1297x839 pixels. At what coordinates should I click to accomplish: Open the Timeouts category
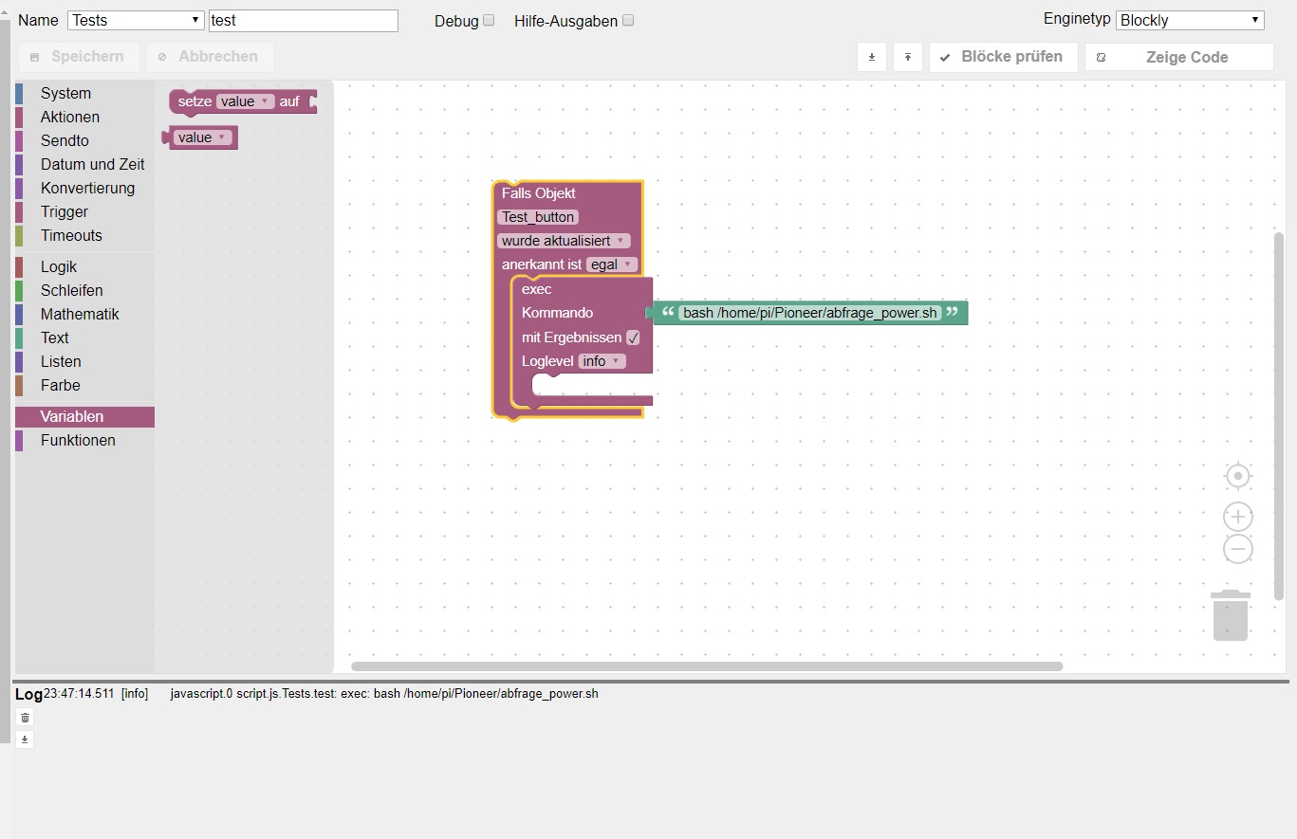[84, 235]
